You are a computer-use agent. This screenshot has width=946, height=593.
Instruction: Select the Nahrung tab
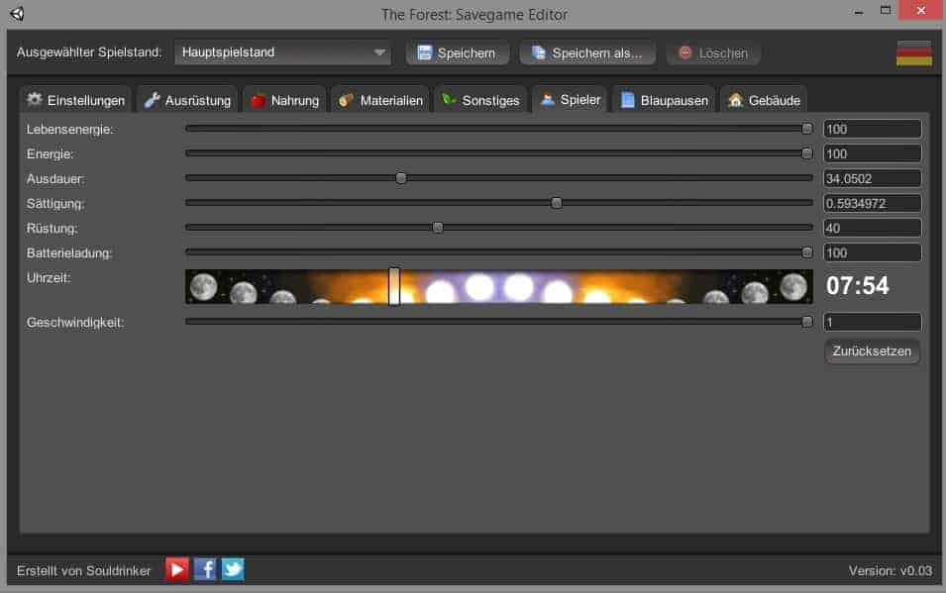(284, 100)
